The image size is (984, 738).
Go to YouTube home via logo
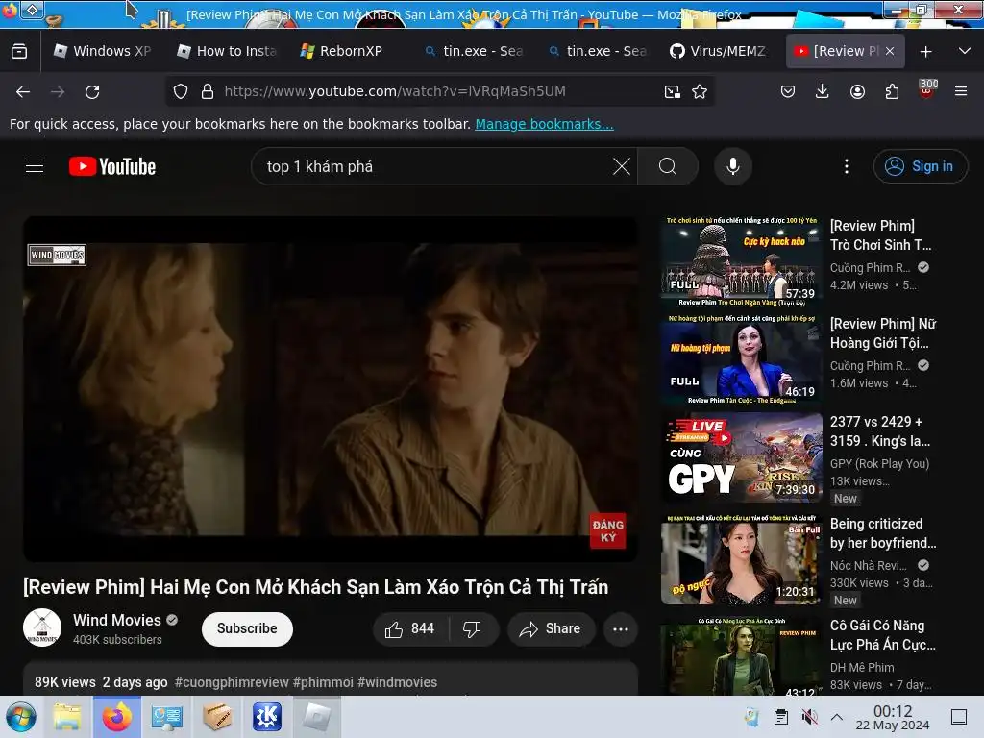pos(112,166)
